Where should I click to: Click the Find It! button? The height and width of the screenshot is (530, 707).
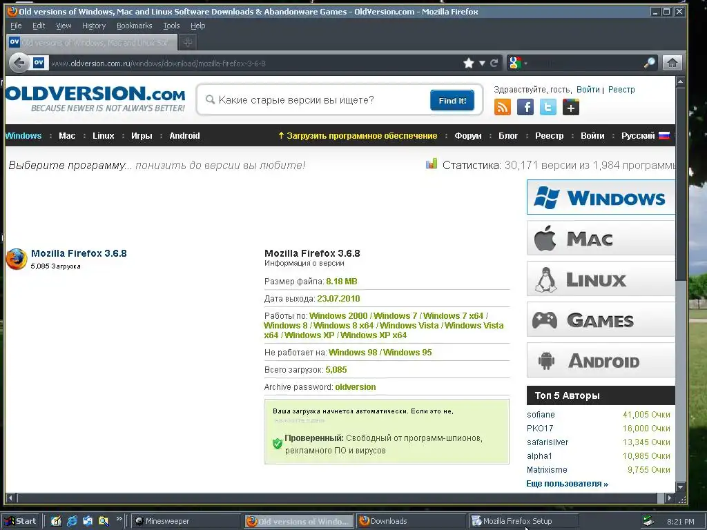pos(452,100)
